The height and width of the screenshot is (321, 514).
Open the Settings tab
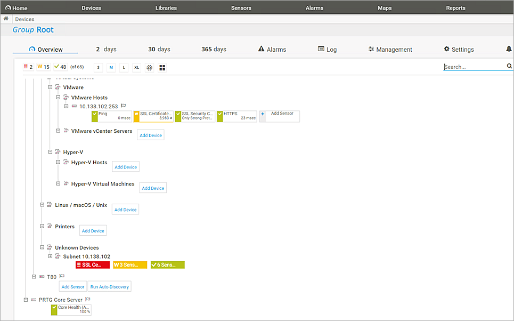click(459, 49)
